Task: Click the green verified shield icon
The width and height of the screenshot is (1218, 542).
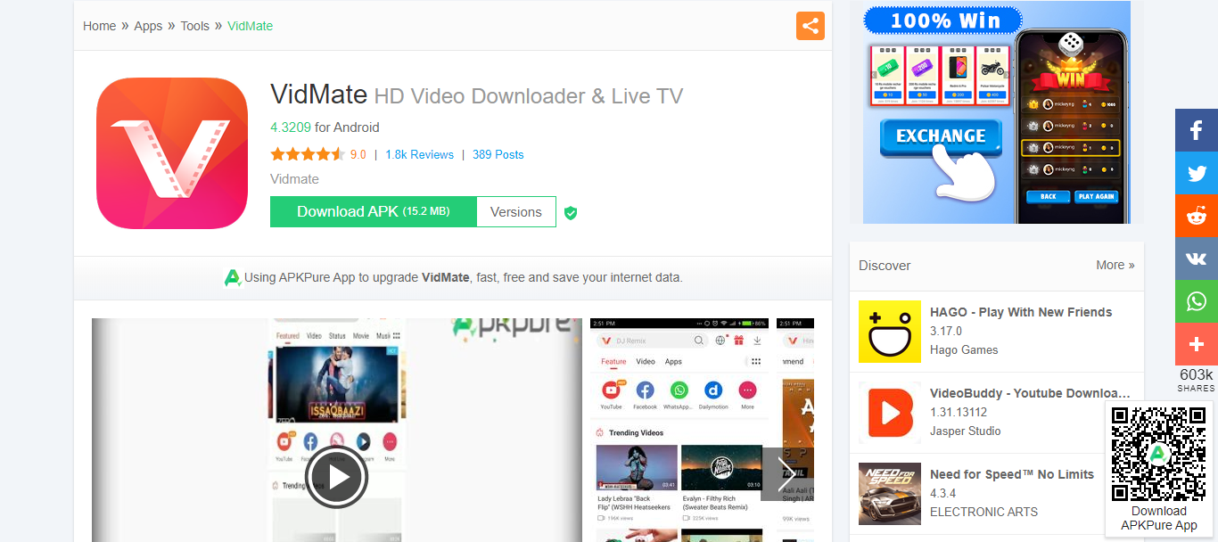Action: (571, 213)
